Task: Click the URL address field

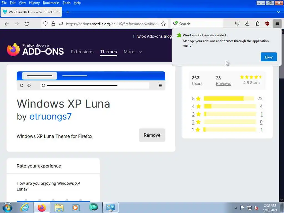Action: pos(112,24)
